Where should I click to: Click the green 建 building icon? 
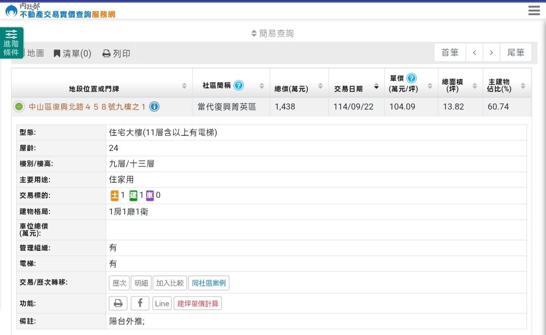coord(133,196)
